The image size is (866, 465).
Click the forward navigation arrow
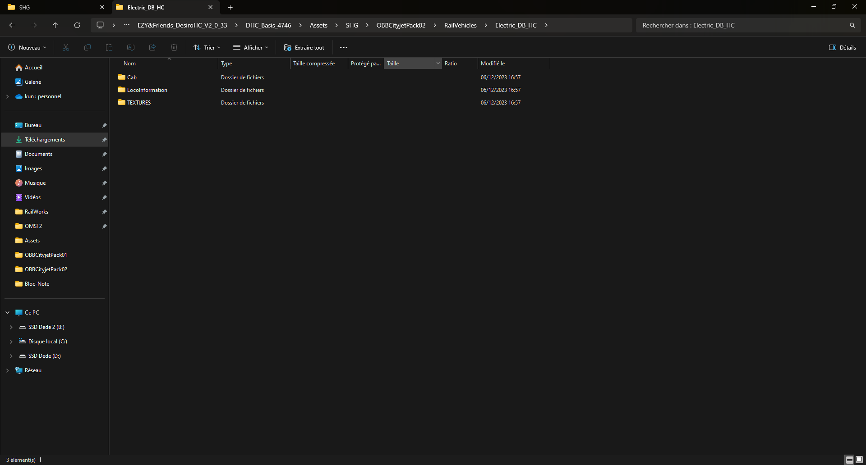tap(34, 25)
